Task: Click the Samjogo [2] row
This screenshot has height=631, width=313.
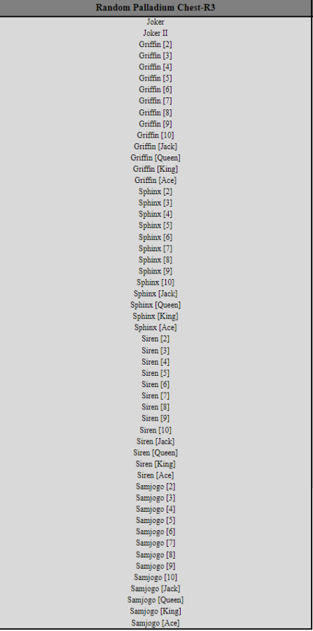Action: click(155, 486)
